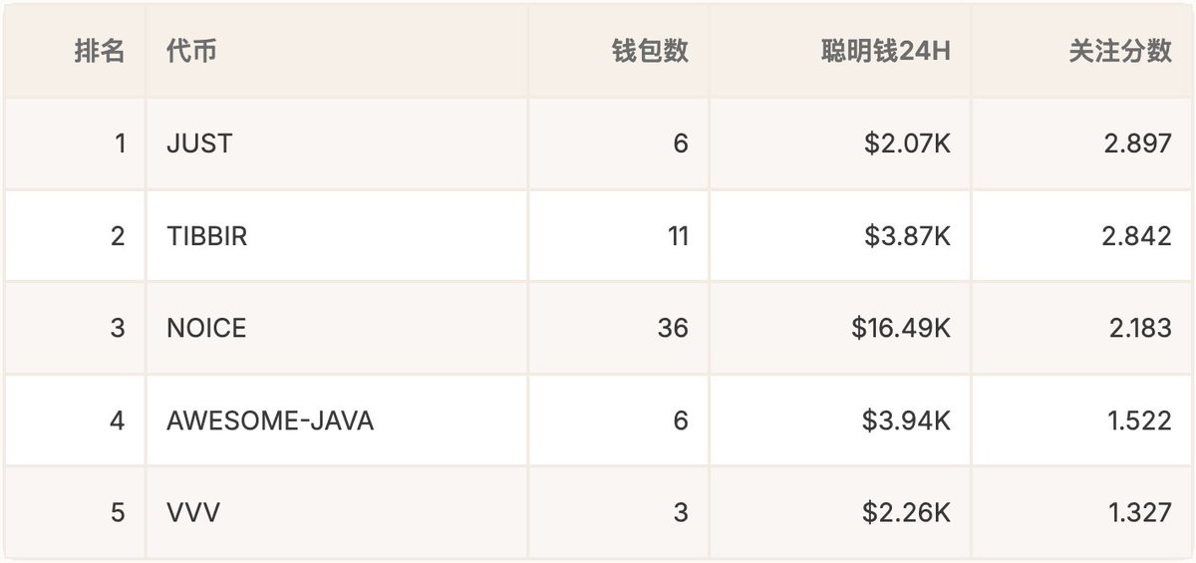Open the JUST token link
The height and width of the screenshot is (563, 1196).
tap(199, 143)
